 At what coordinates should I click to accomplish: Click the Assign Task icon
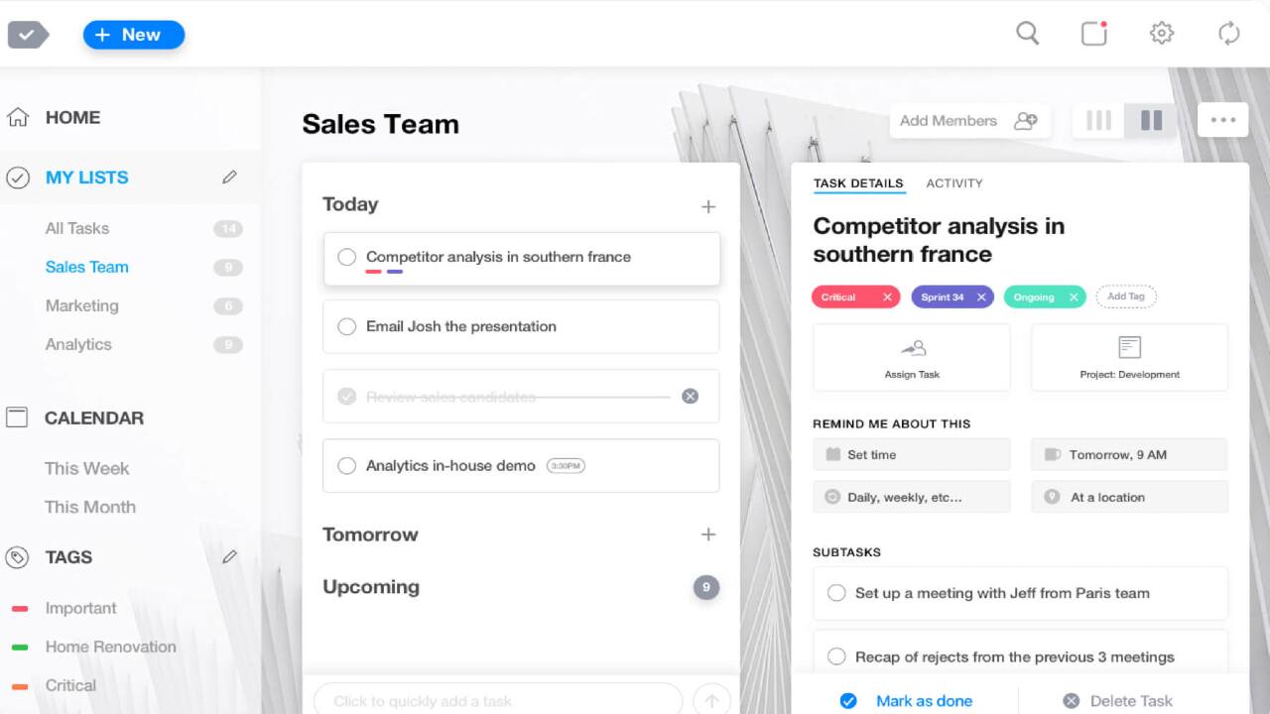[911, 349]
